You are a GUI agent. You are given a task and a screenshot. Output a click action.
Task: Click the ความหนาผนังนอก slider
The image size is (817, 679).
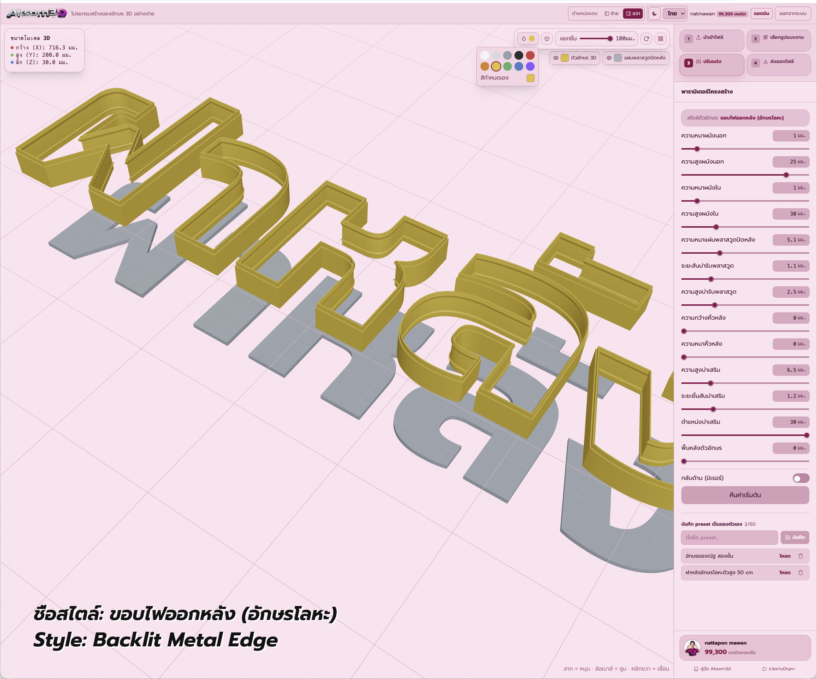point(745,149)
